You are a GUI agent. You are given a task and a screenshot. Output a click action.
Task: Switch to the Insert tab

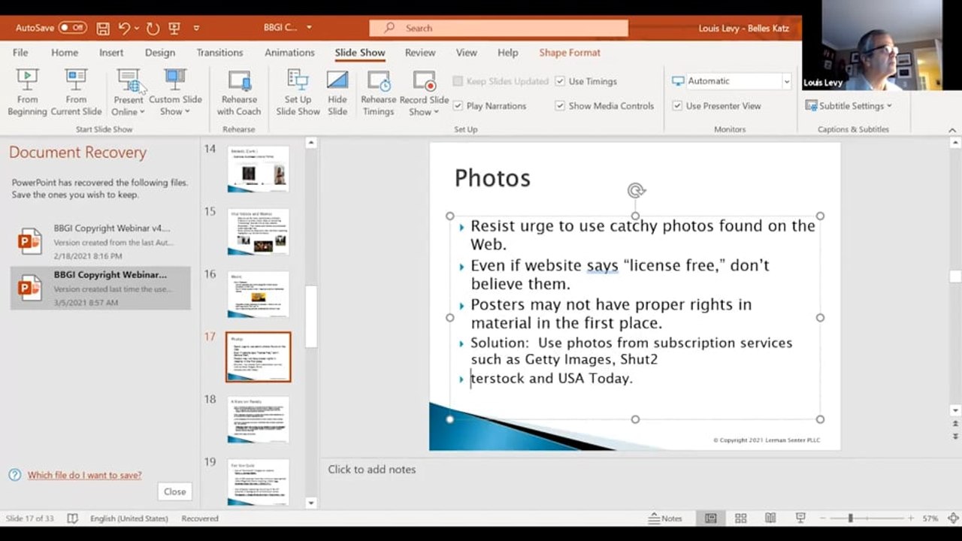111,53
